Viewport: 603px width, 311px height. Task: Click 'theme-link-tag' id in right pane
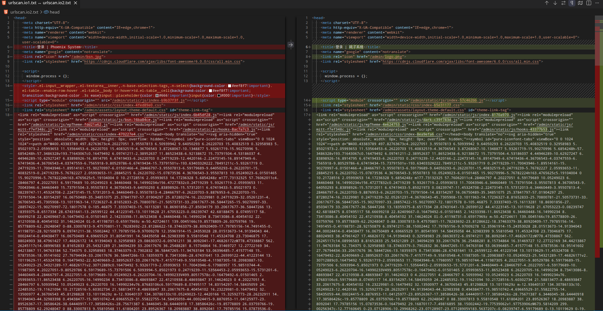493,110
